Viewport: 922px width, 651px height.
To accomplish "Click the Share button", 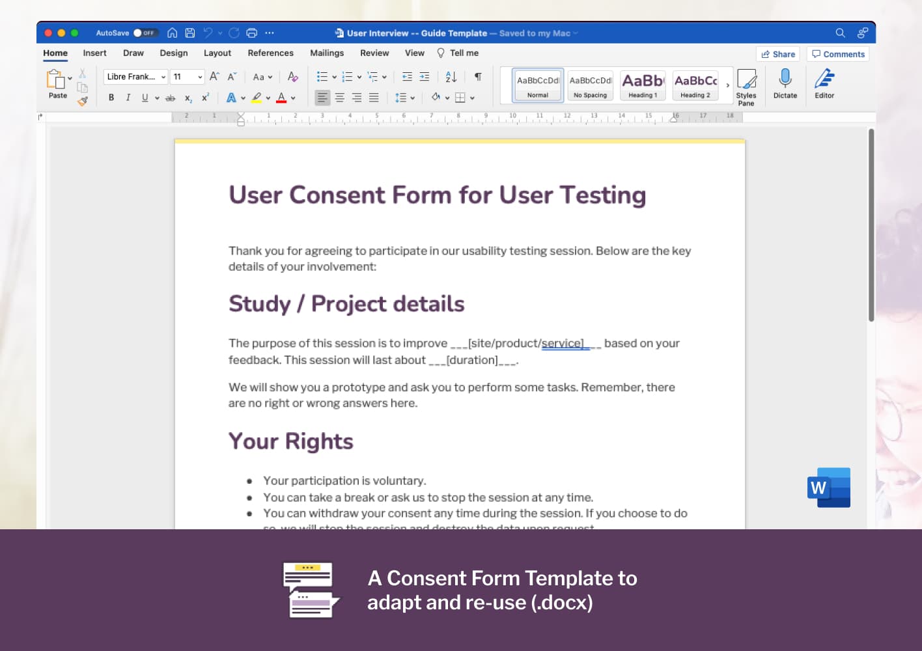I will pos(778,54).
